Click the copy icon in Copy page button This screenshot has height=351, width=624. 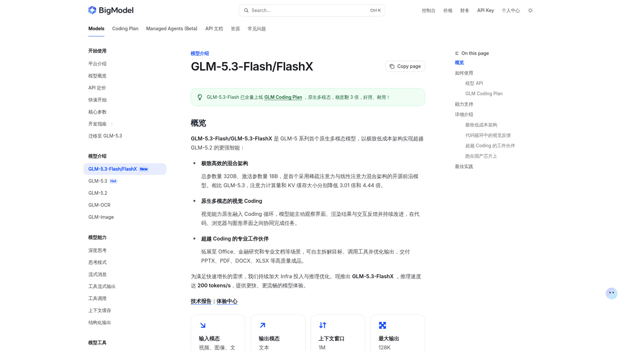392,66
